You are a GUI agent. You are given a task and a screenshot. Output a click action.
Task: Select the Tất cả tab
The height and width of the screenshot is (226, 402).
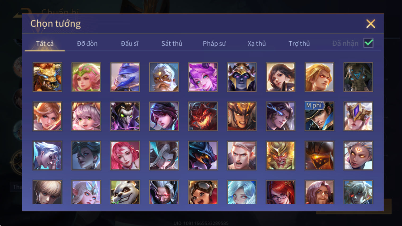(45, 44)
